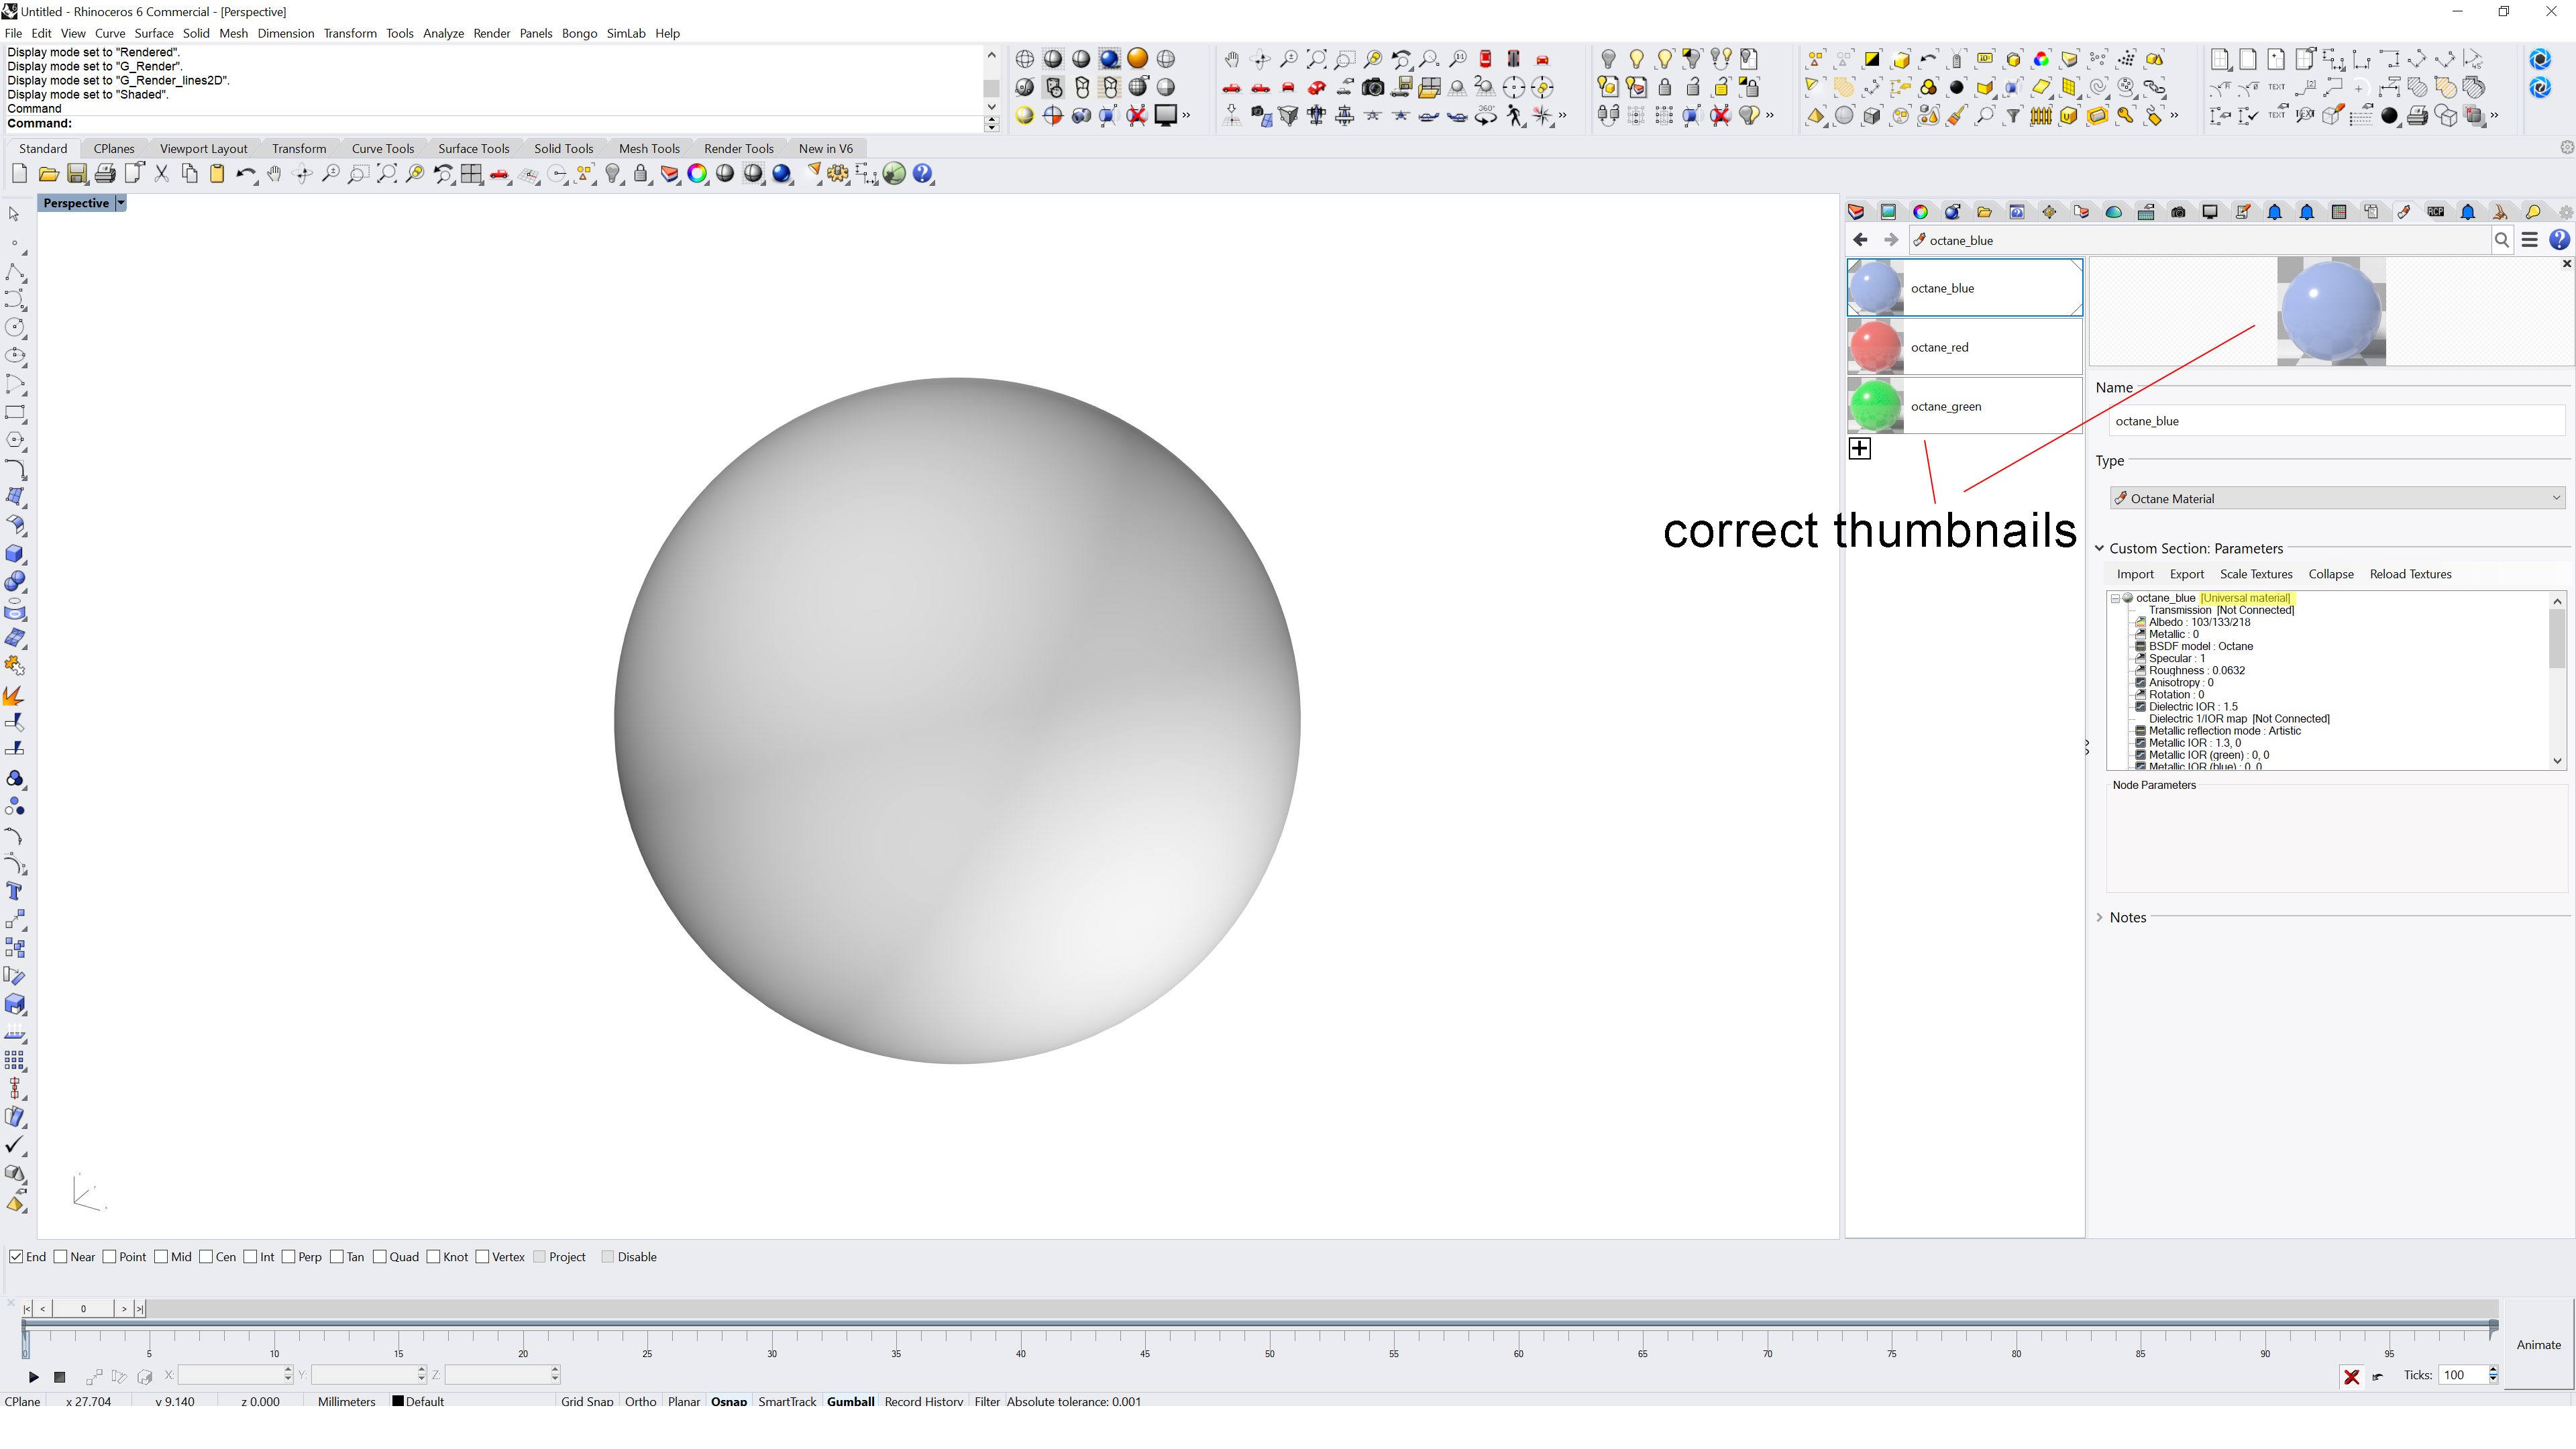This screenshot has height=1449, width=2576.
Task: Open the Octane Material type dropdown
Action: coord(2336,498)
